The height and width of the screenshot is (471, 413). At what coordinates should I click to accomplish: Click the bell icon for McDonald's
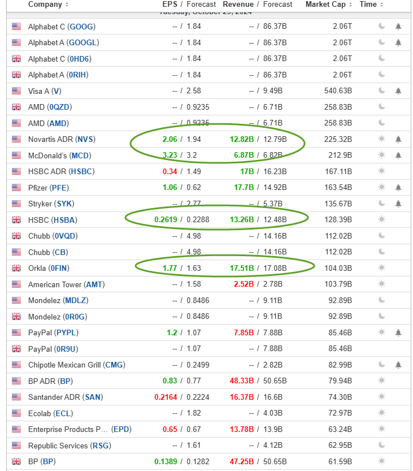pos(398,155)
